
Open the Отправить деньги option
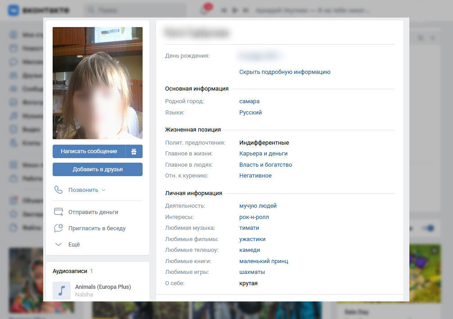coord(93,212)
